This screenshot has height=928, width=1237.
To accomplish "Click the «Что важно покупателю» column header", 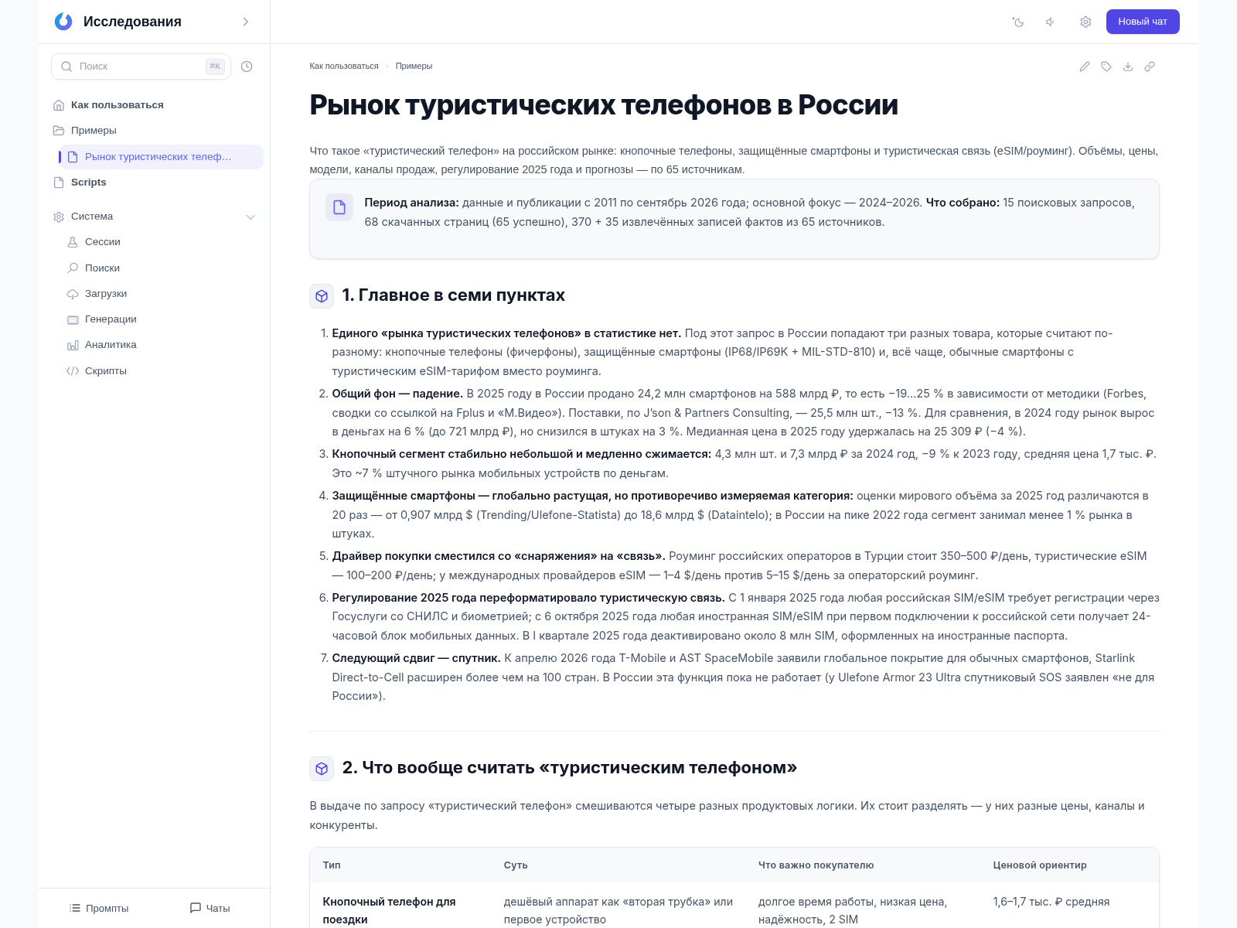I will [x=816, y=865].
